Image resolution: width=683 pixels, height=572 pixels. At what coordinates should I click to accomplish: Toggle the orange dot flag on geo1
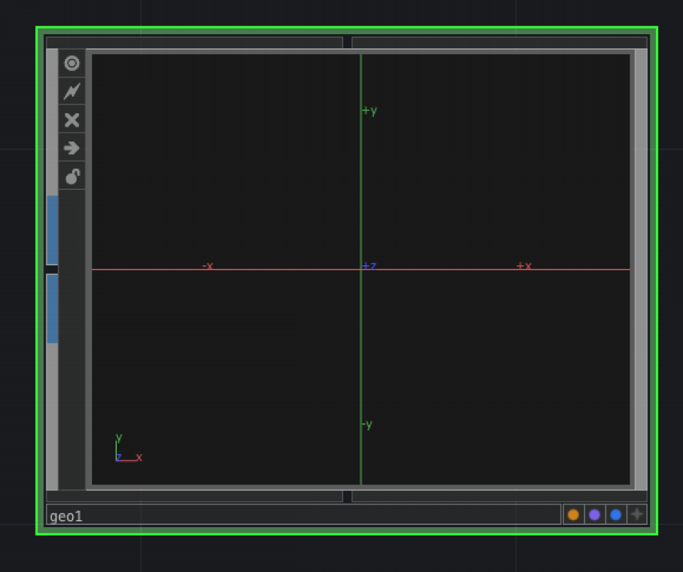573,514
